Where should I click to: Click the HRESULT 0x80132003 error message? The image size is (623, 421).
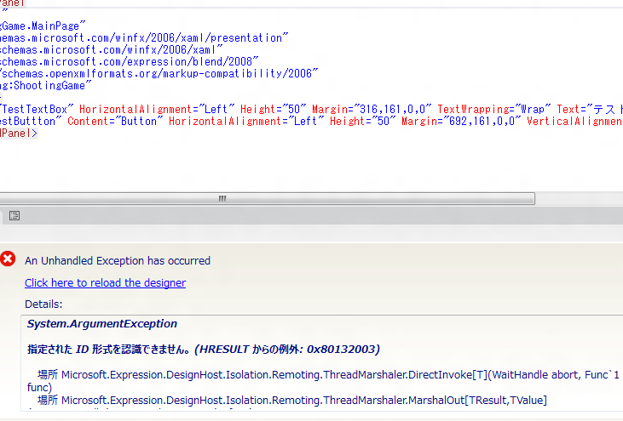click(203, 349)
